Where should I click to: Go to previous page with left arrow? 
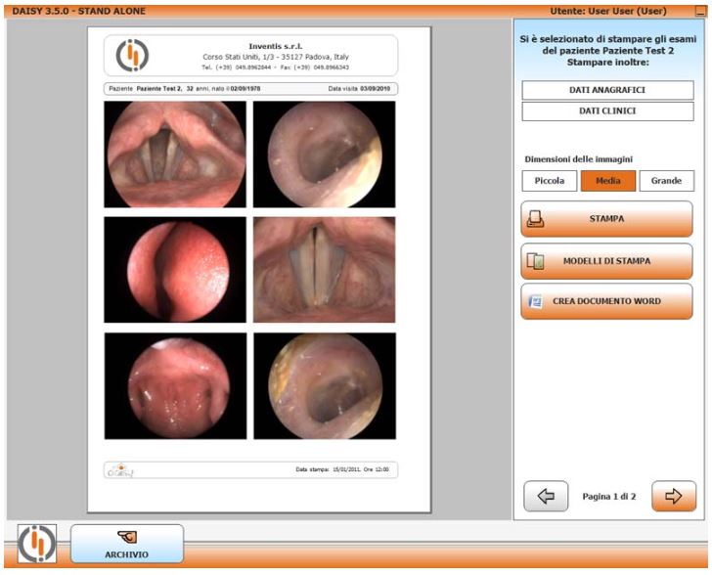(546, 496)
